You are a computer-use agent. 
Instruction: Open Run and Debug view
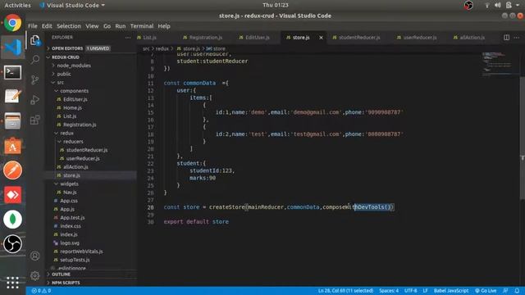click(x=34, y=100)
